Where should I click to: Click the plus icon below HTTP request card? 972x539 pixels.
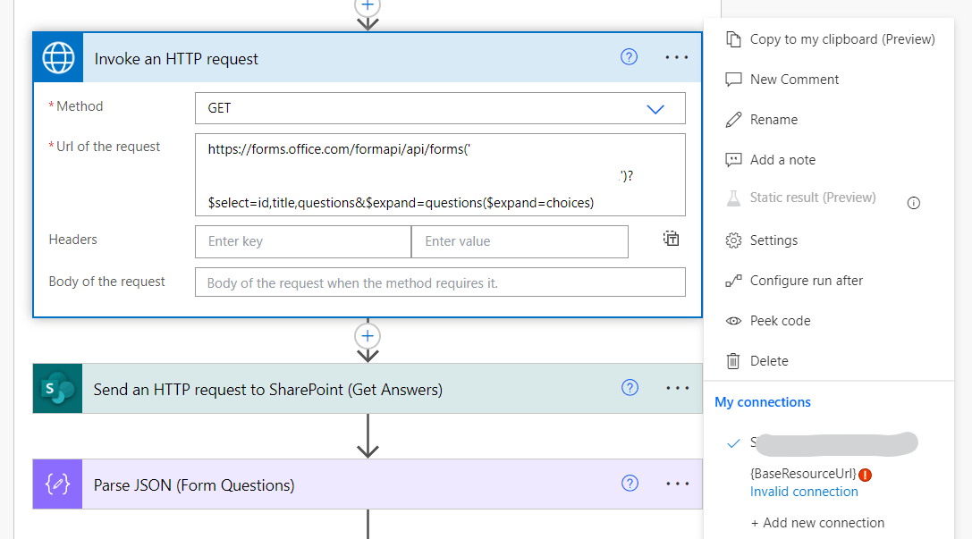click(368, 336)
